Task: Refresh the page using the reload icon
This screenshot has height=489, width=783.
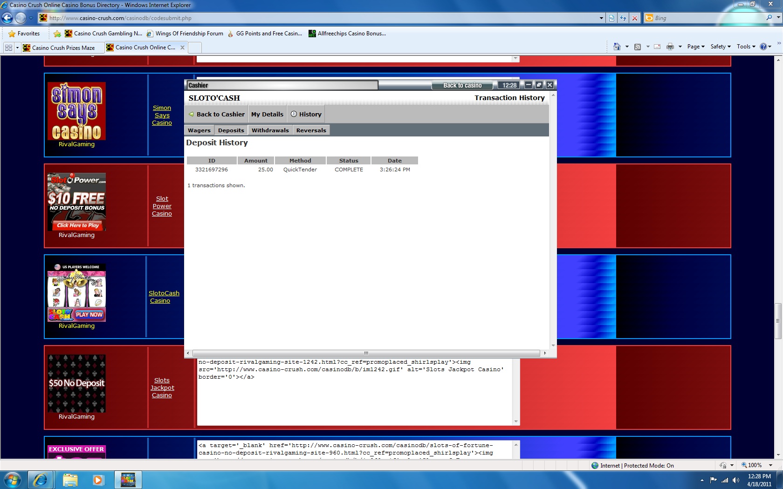Action: pos(623,18)
